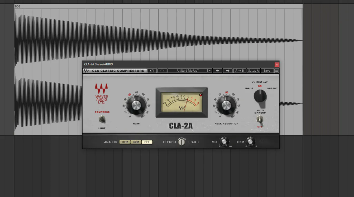
Task: Set VU display to OUTPUT
Action: (272, 88)
